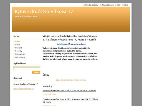Click the Bytové družstvo Vítkova 17 contact name
The height and width of the screenshot is (106, 142).
click(26, 84)
